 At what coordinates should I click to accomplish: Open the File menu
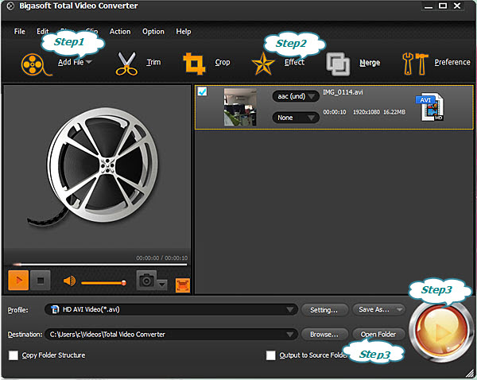pos(19,31)
